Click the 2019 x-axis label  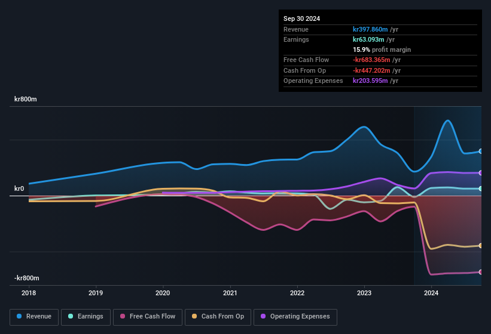coord(96,293)
